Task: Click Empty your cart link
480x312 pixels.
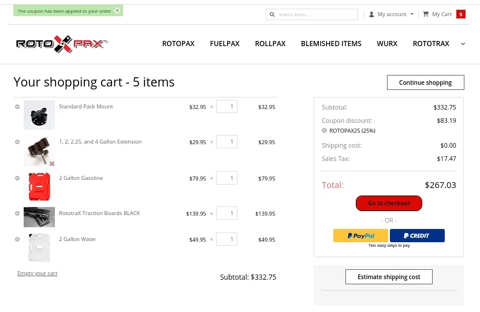Action: 38,273
